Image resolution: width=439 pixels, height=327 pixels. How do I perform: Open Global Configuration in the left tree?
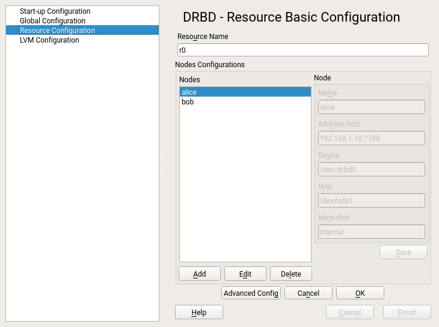52,21
